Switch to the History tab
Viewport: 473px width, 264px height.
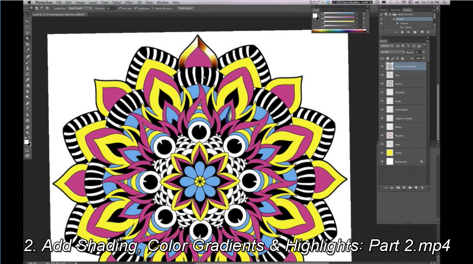384,10
